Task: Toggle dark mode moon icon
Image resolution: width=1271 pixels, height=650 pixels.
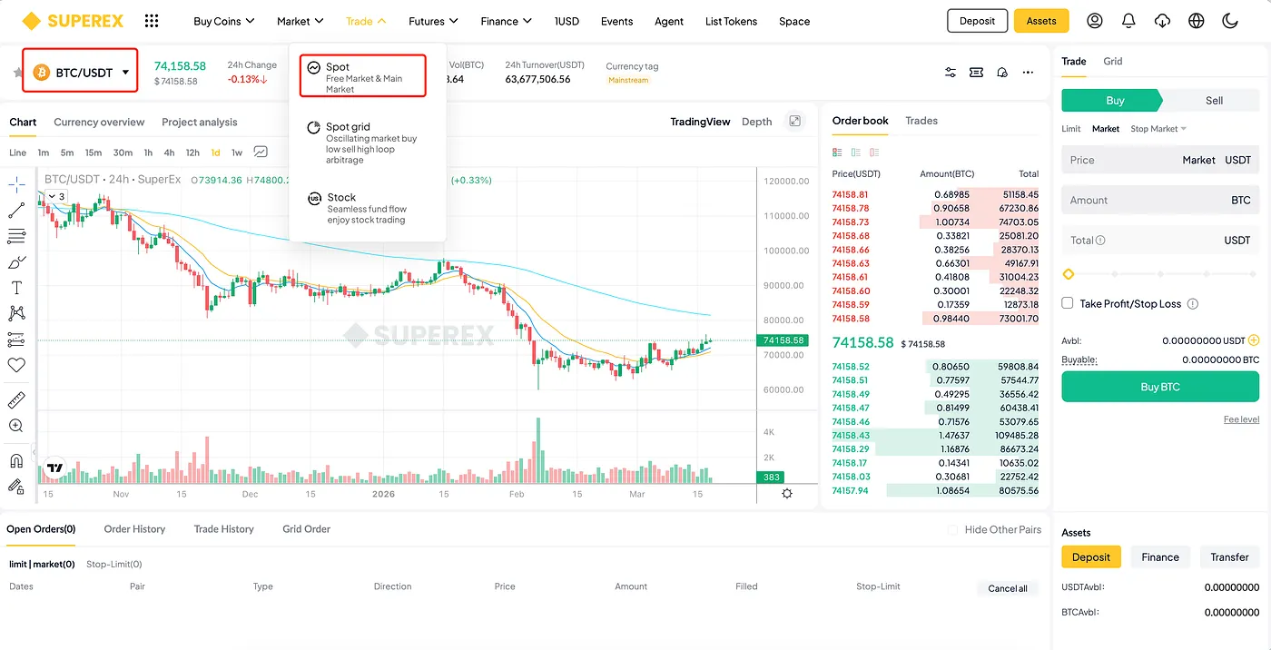Action: click(1230, 21)
